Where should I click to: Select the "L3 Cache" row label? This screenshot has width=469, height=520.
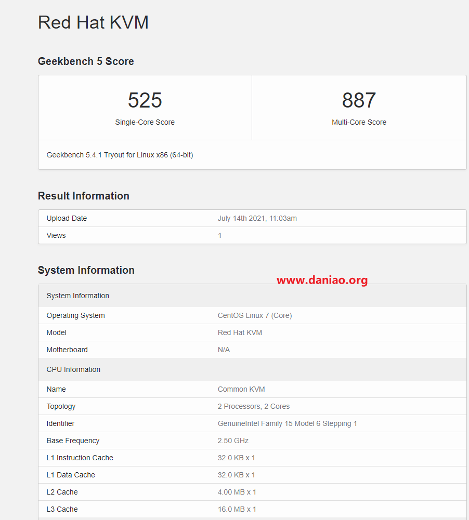62,510
